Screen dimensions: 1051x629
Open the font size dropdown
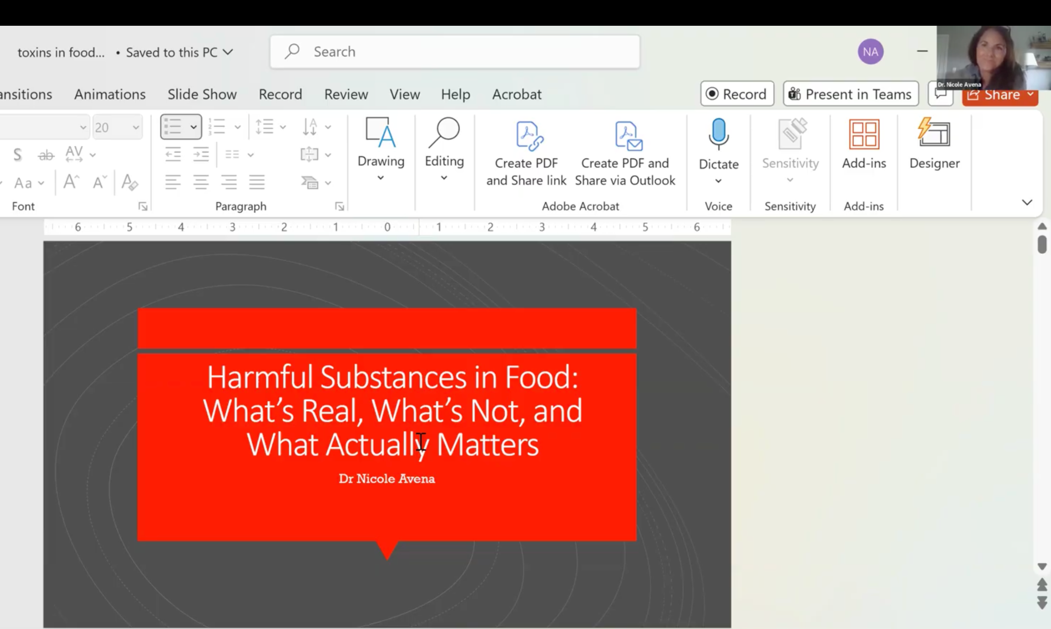(136, 128)
